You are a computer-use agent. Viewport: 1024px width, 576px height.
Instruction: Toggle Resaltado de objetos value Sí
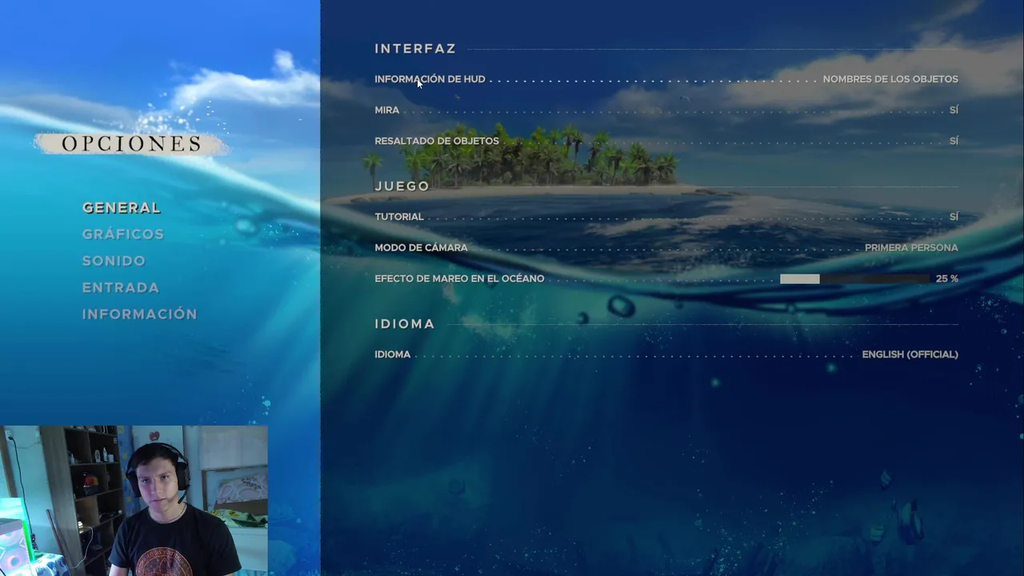(x=954, y=141)
